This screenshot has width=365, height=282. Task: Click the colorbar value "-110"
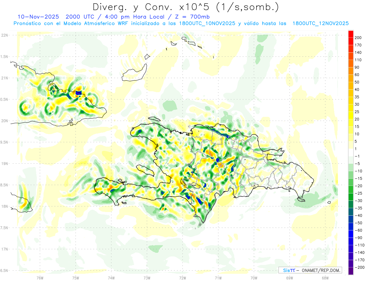click(x=360, y=245)
